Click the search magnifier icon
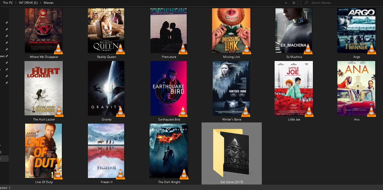This screenshot has height=190, width=383. pyautogui.click(x=306, y=3)
